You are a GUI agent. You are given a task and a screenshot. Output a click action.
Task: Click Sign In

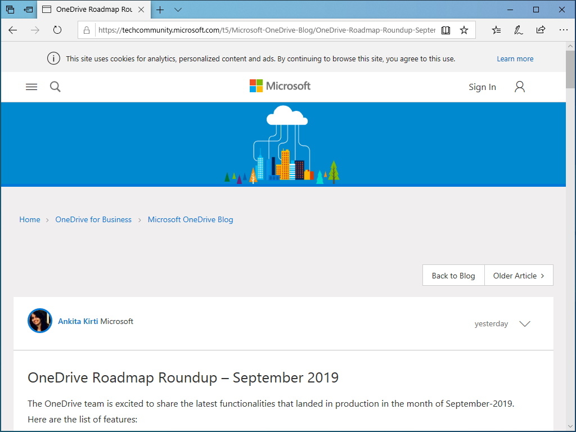click(x=481, y=87)
